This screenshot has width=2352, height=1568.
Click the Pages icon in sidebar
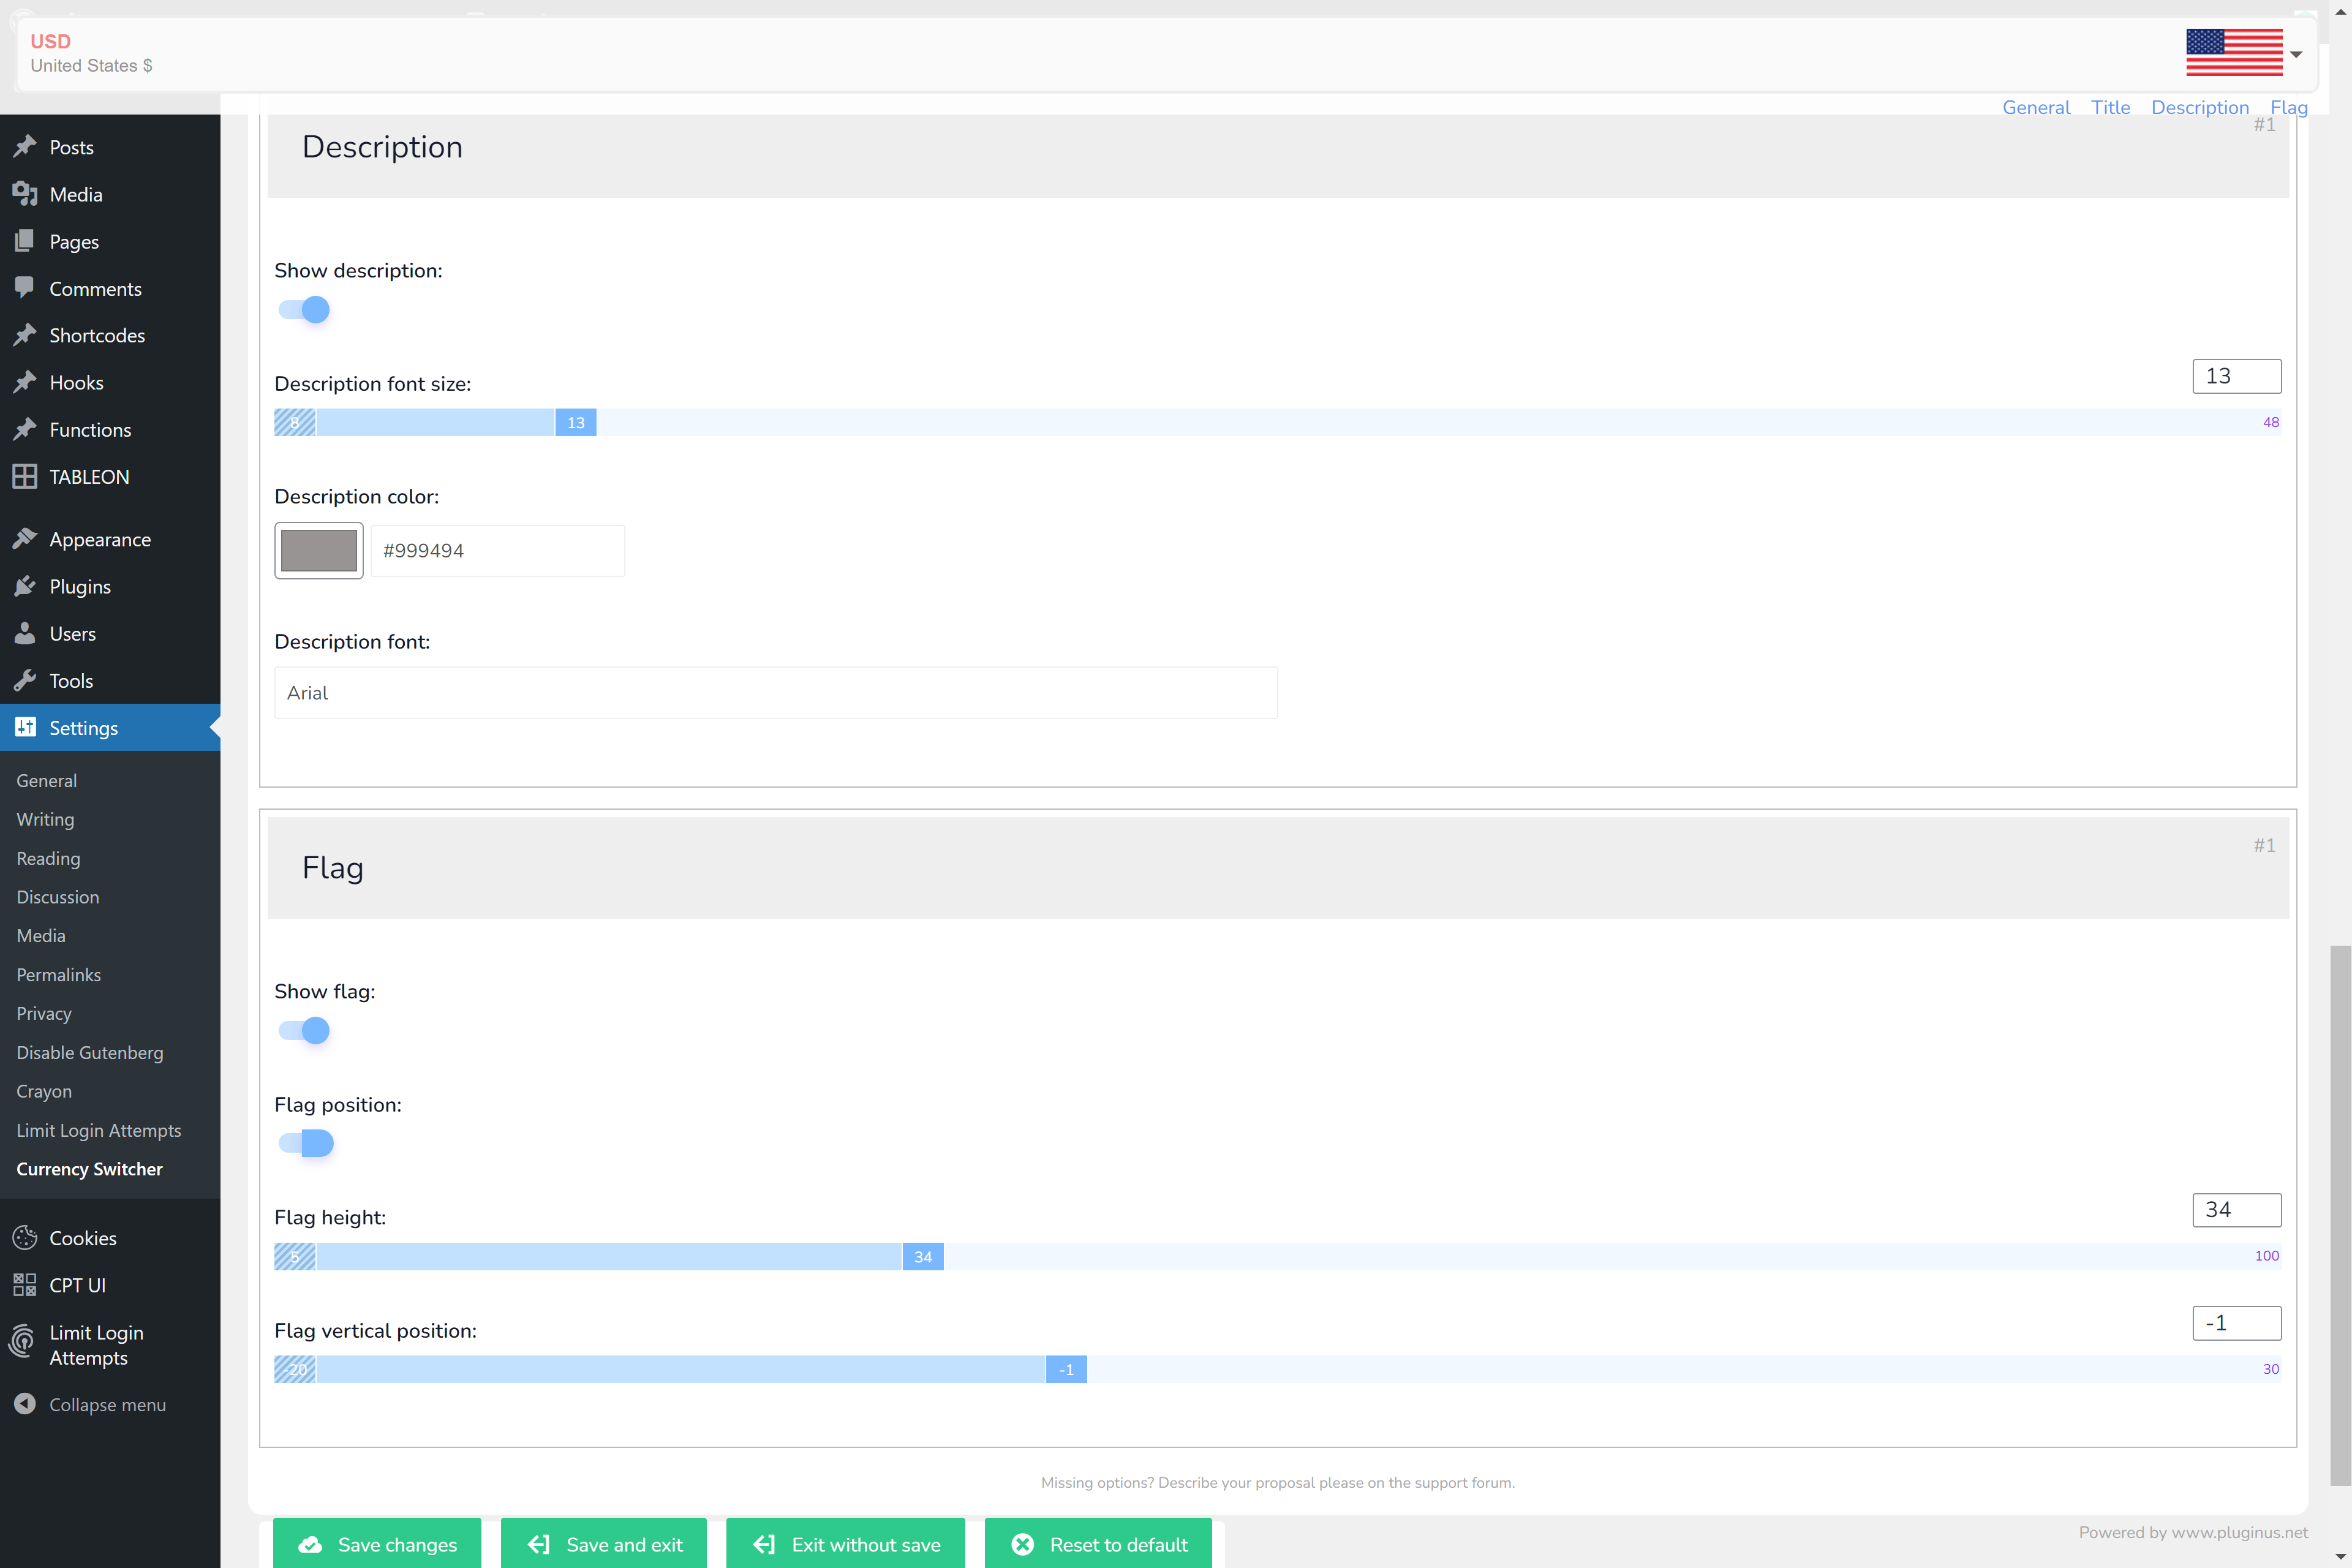click(x=25, y=241)
